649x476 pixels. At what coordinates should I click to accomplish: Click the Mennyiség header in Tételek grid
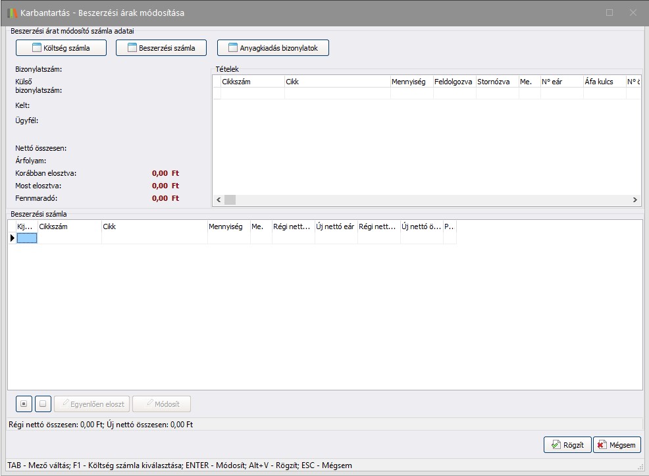411,82
